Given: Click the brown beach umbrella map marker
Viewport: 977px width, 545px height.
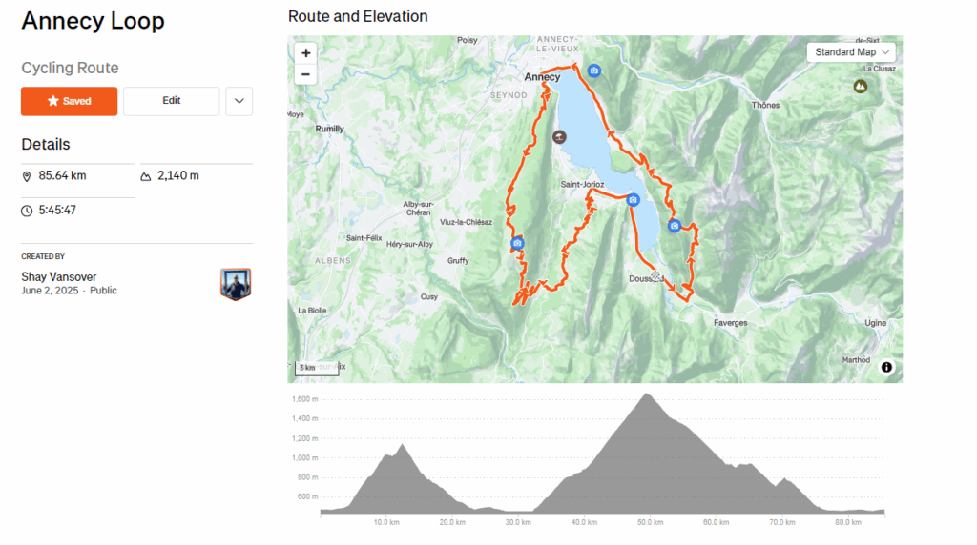Looking at the screenshot, I should (559, 136).
